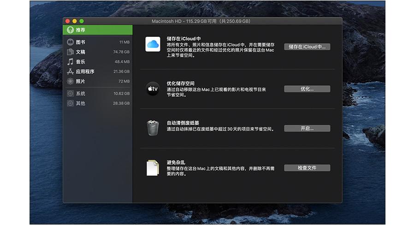Click the red close window button
Image resolution: width=415 pixels, height=225 pixels.
point(67,21)
